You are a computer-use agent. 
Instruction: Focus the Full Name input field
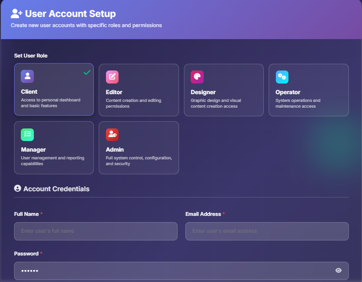point(96,231)
